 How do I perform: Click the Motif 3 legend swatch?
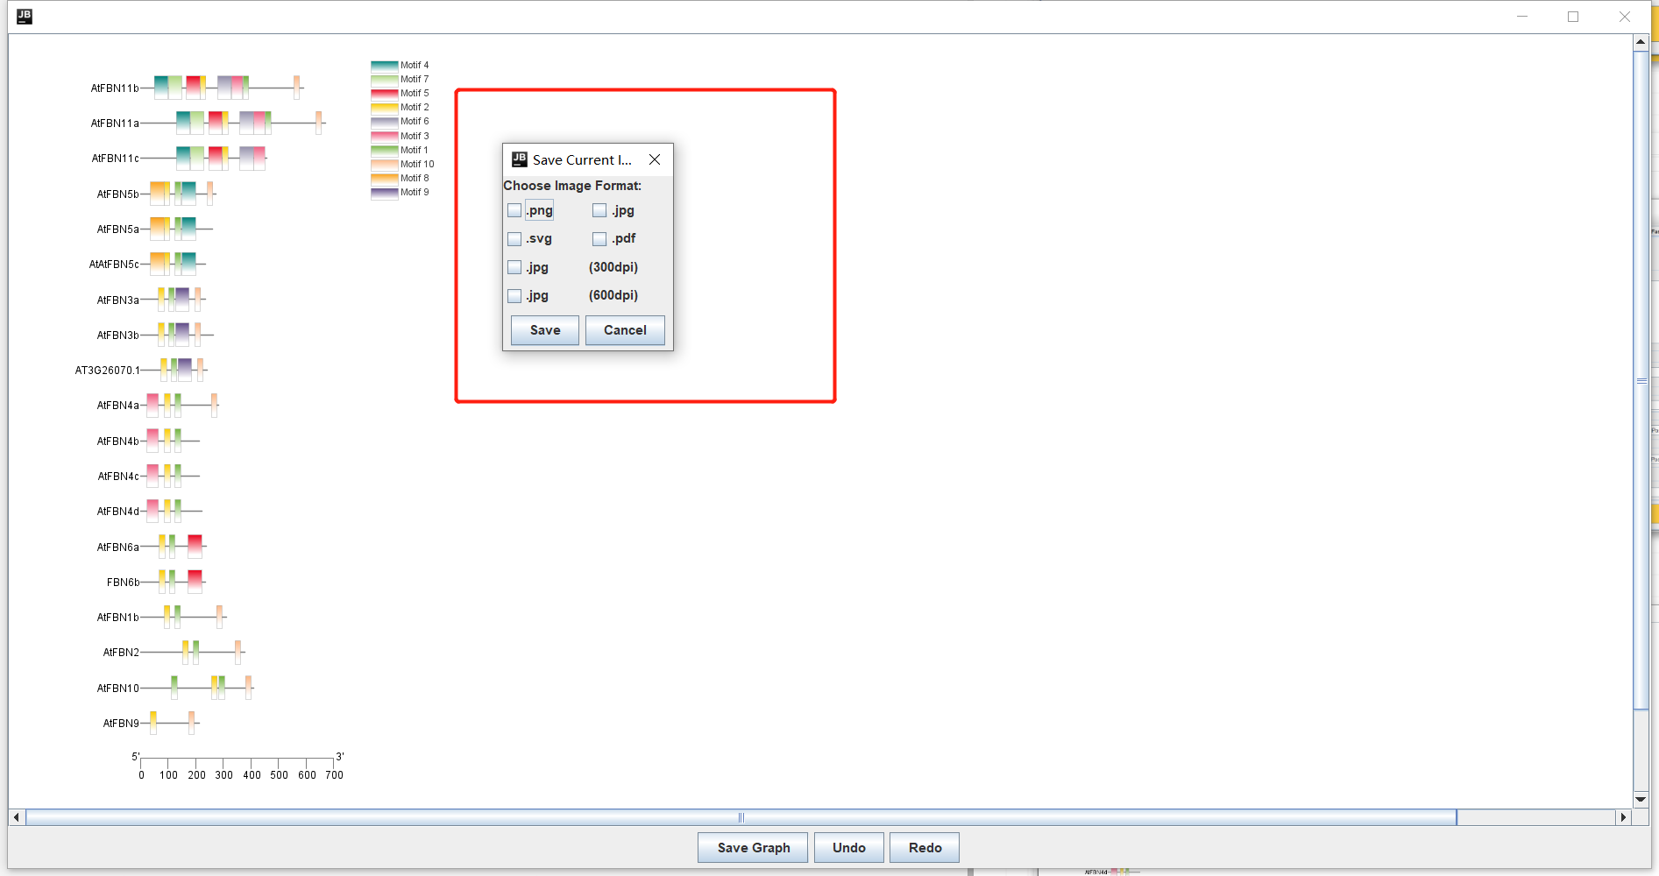point(385,137)
